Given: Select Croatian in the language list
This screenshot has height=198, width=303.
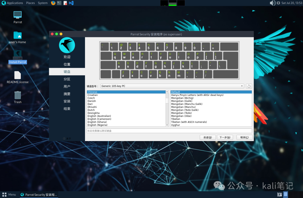Looking at the screenshot, I should [x=126, y=95].
